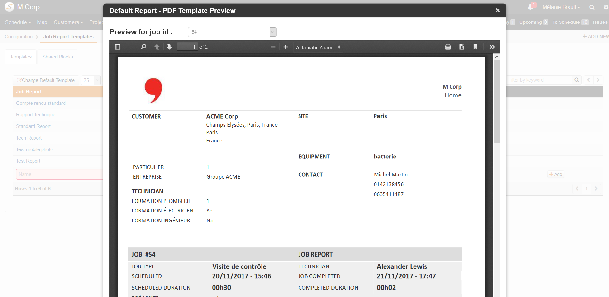Click the new template Name field
Screen dimensions: 609x297
click(x=60, y=174)
